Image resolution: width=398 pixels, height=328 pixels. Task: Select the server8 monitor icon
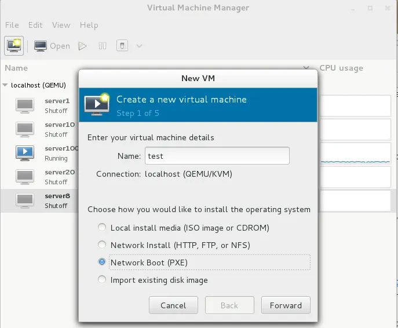point(24,201)
